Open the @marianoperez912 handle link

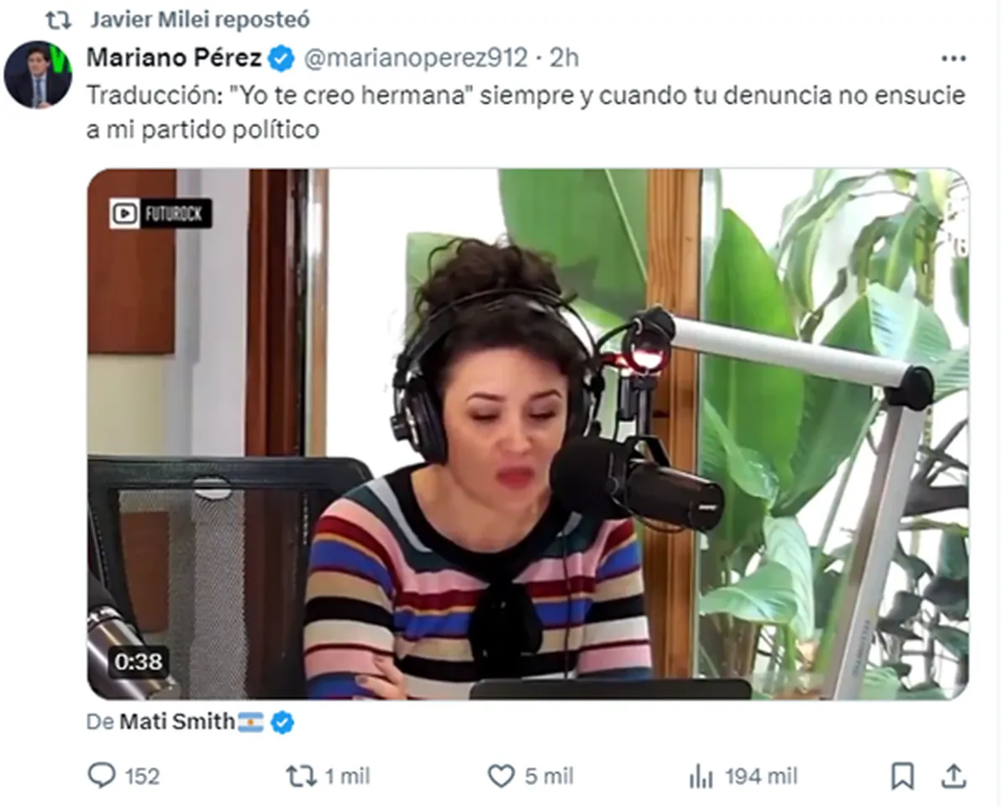pyautogui.click(x=415, y=58)
